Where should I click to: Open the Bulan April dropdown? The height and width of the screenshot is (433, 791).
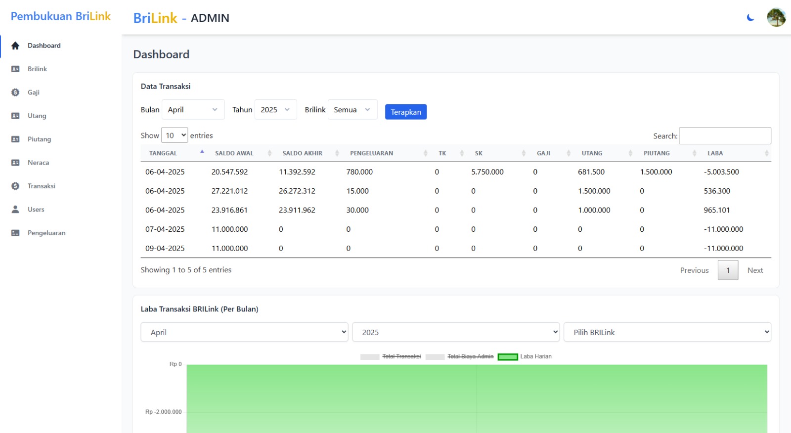click(193, 110)
